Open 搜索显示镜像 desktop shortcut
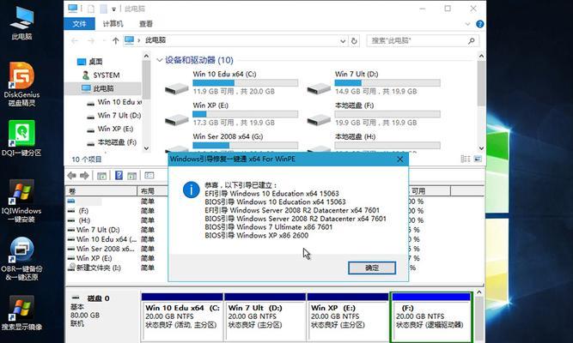This screenshot has height=343, width=573. tap(22, 313)
